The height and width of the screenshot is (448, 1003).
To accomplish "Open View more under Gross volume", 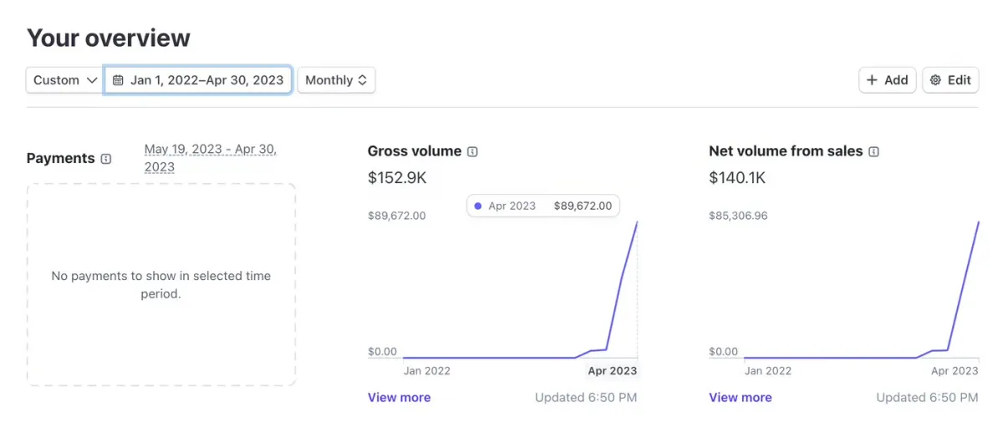I will click(x=399, y=397).
